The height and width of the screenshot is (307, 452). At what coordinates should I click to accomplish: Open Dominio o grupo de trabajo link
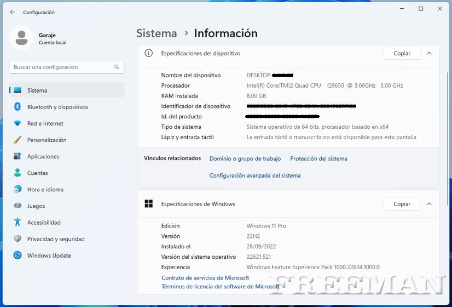coord(245,158)
